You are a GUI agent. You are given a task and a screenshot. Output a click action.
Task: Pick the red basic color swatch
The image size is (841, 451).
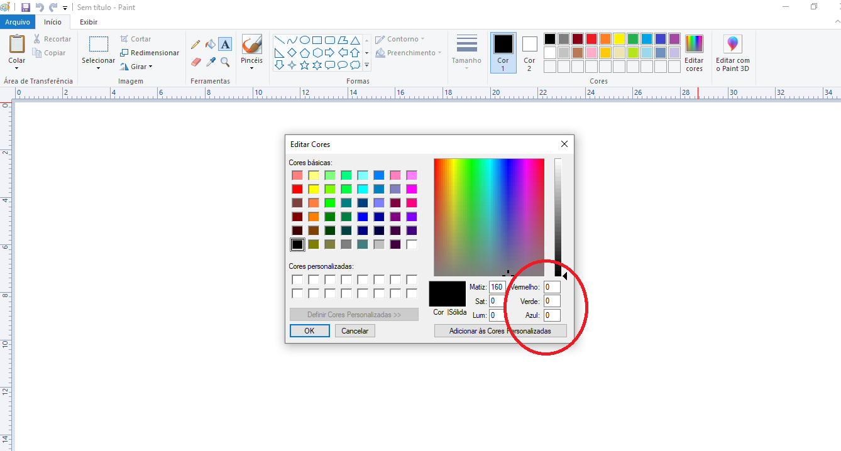297,189
